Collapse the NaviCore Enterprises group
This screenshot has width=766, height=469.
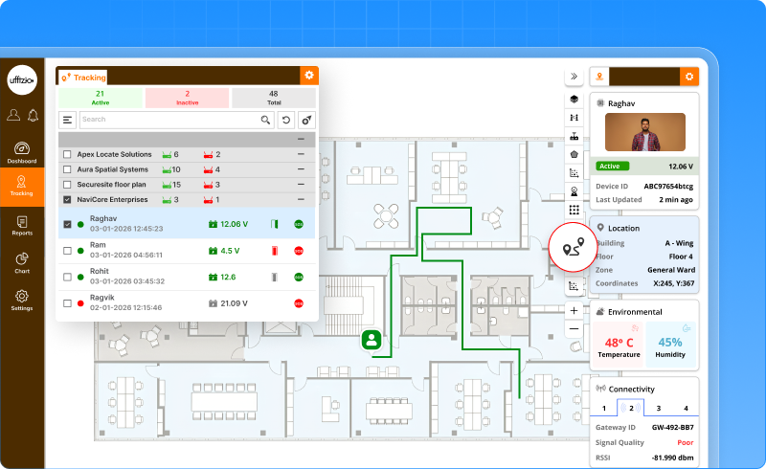pos(301,200)
